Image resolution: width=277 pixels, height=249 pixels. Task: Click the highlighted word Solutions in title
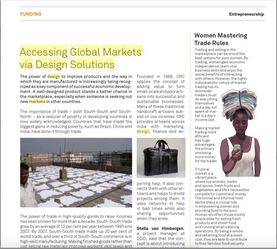tap(92, 64)
